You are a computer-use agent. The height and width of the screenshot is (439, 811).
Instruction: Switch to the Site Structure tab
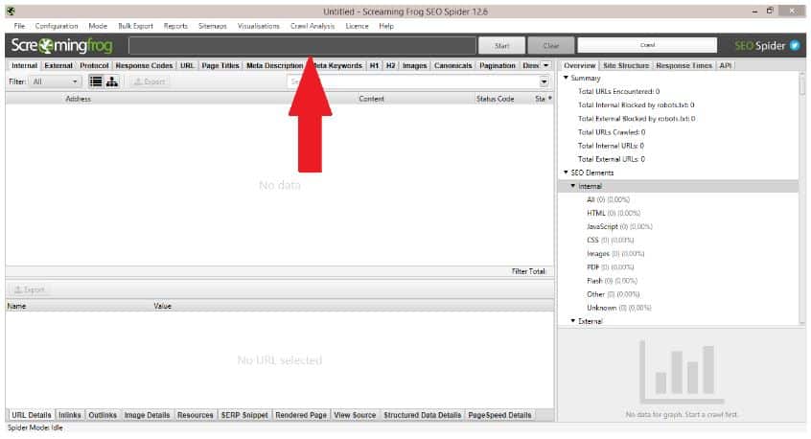pos(626,65)
